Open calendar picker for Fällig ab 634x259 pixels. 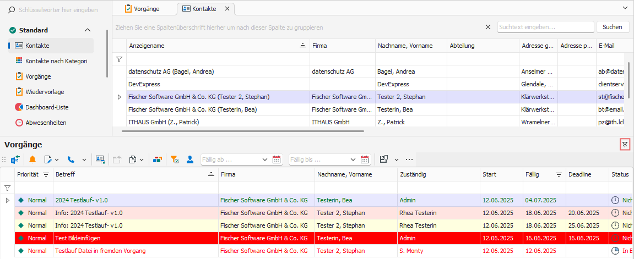277,159
